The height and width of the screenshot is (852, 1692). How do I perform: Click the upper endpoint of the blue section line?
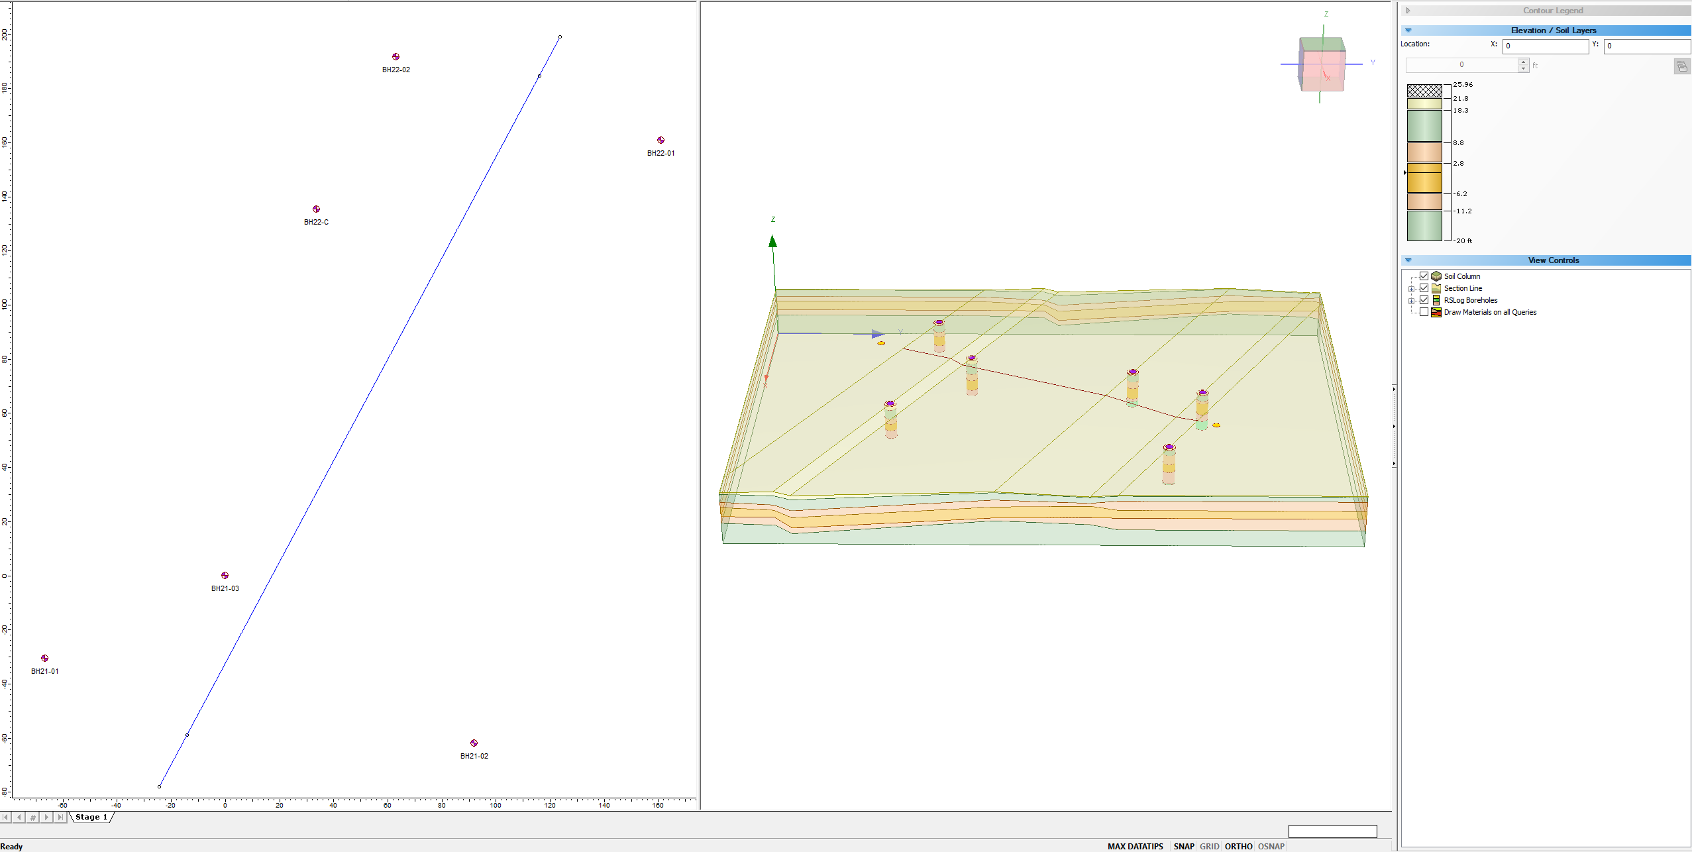[560, 37]
